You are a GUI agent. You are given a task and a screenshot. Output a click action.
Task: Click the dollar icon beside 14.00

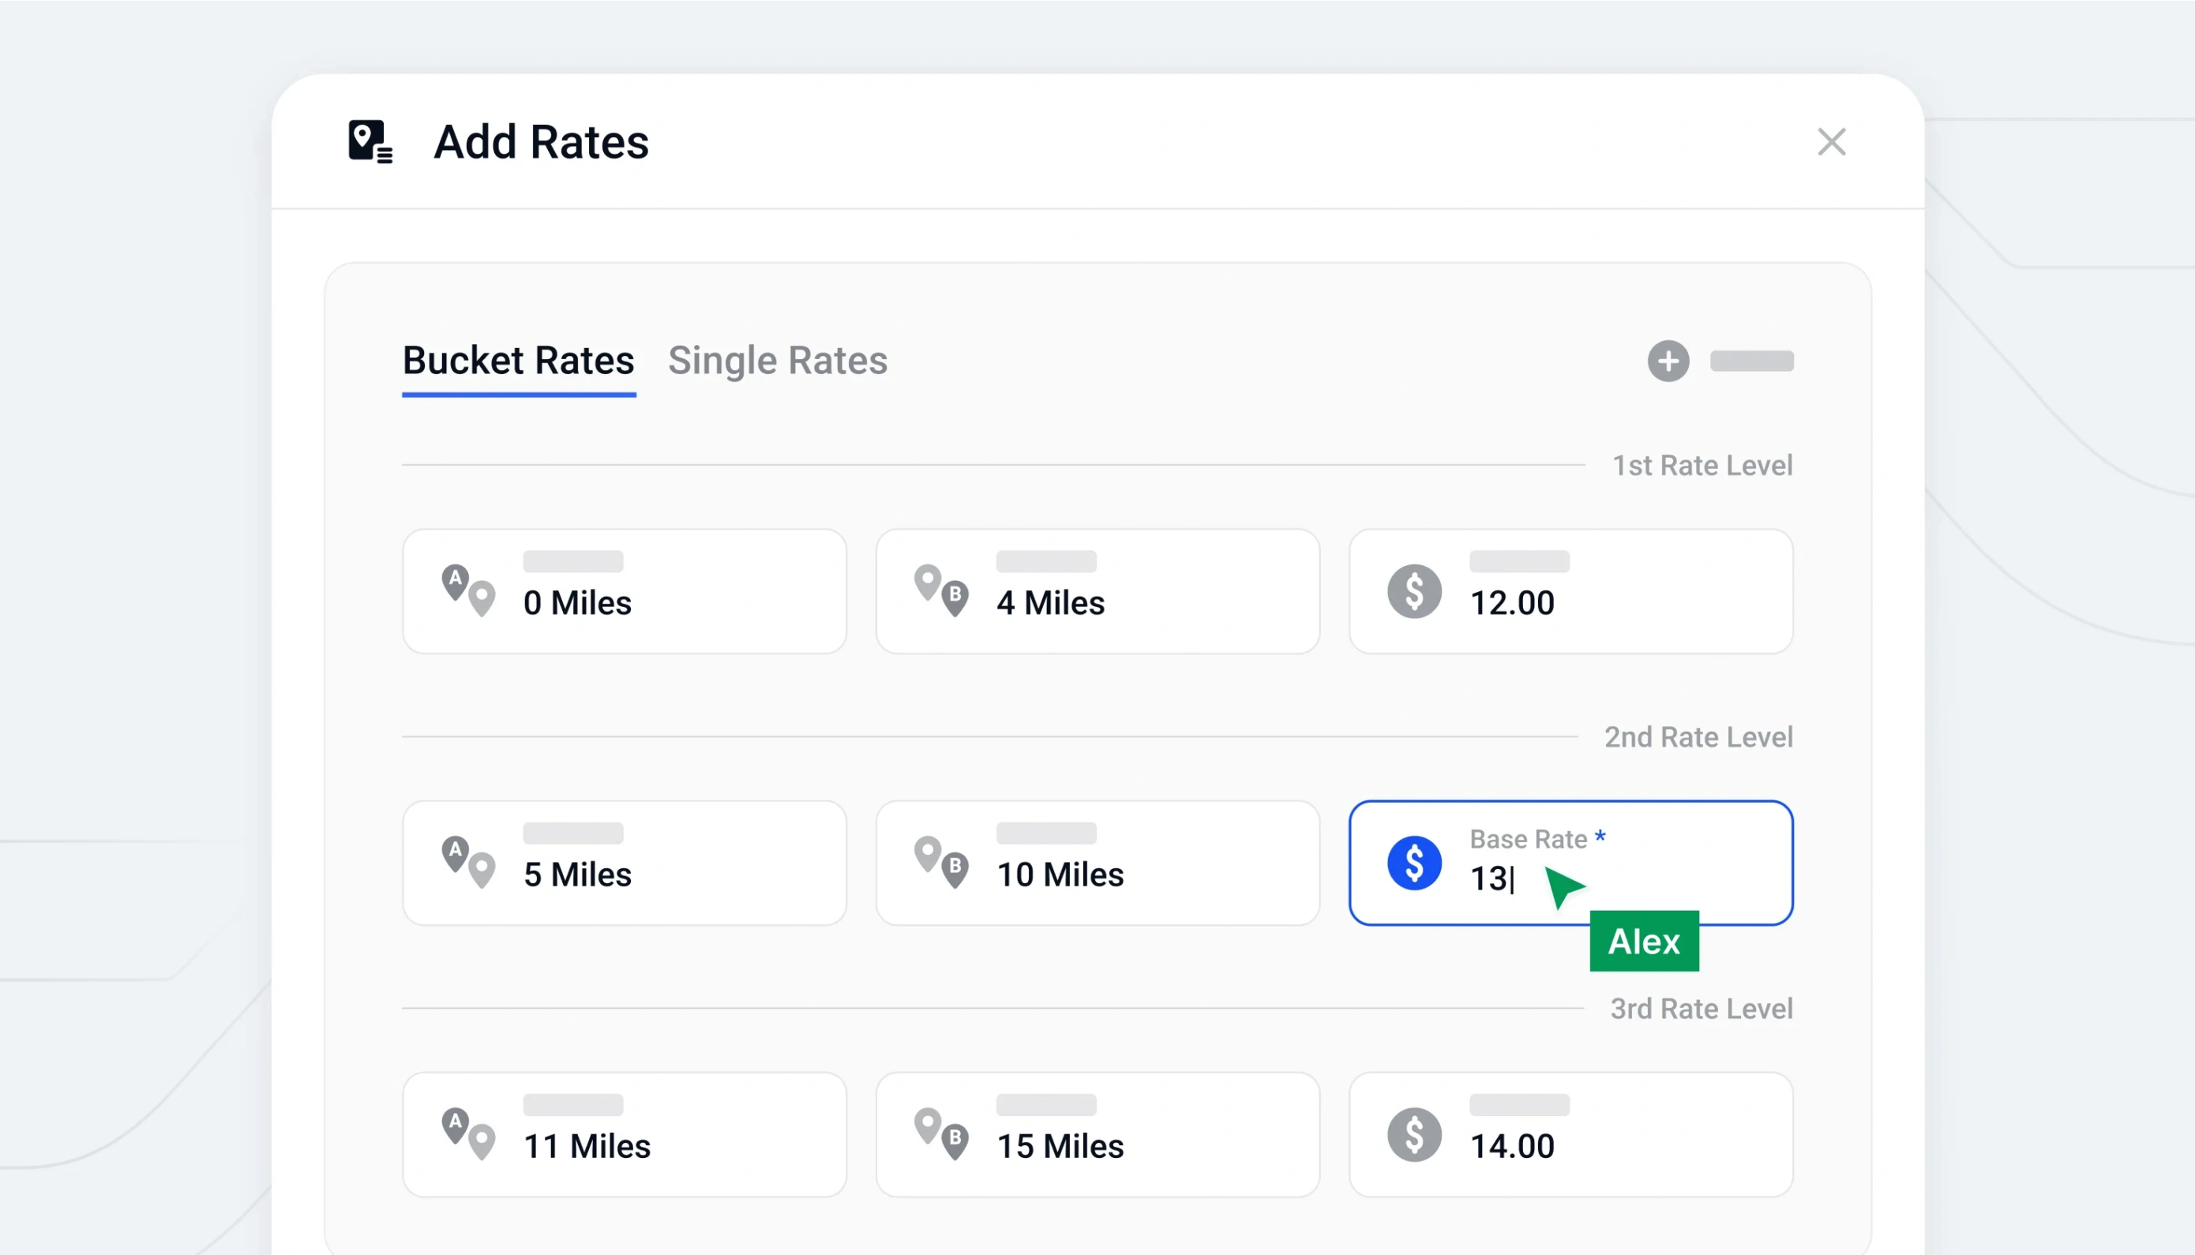pos(1414,1134)
